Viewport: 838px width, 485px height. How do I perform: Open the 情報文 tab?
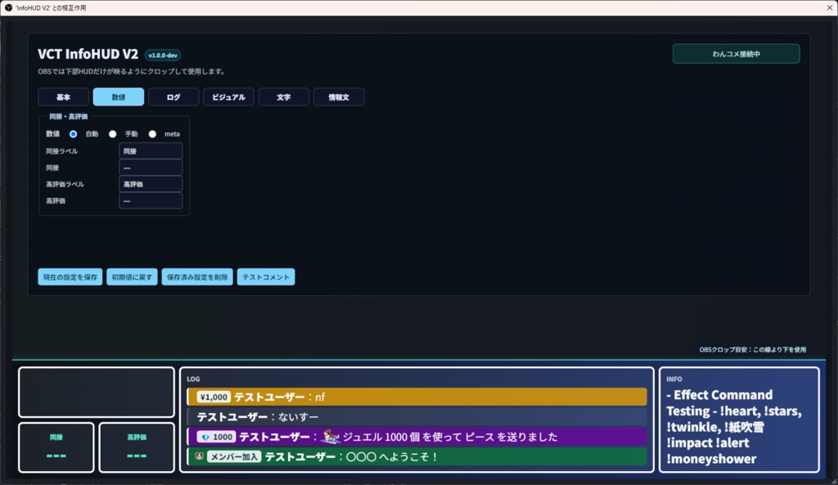tap(338, 97)
